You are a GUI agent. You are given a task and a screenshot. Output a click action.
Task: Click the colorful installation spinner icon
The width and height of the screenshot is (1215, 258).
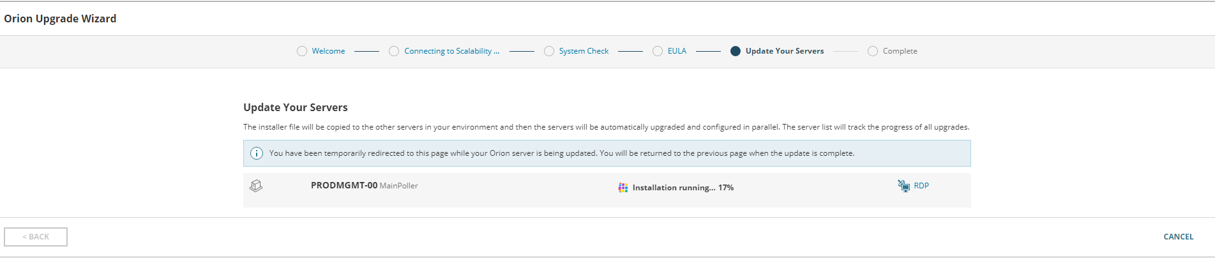coord(623,188)
